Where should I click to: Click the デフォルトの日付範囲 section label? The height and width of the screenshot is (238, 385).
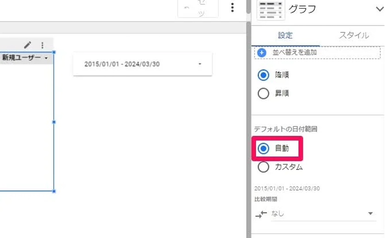[x=285, y=129]
